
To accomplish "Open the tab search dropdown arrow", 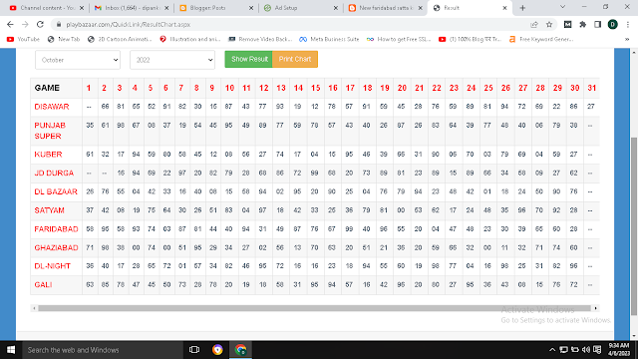I will pyautogui.click(x=562, y=7).
